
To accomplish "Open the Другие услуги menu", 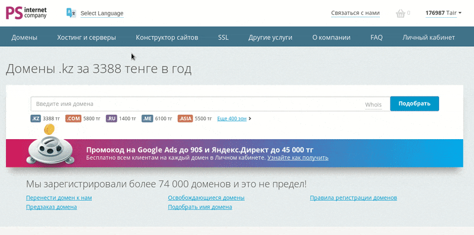I will tap(270, 38).
